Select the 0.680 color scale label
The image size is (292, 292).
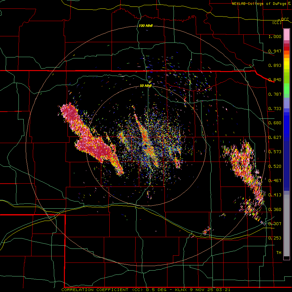click(275, 123)
